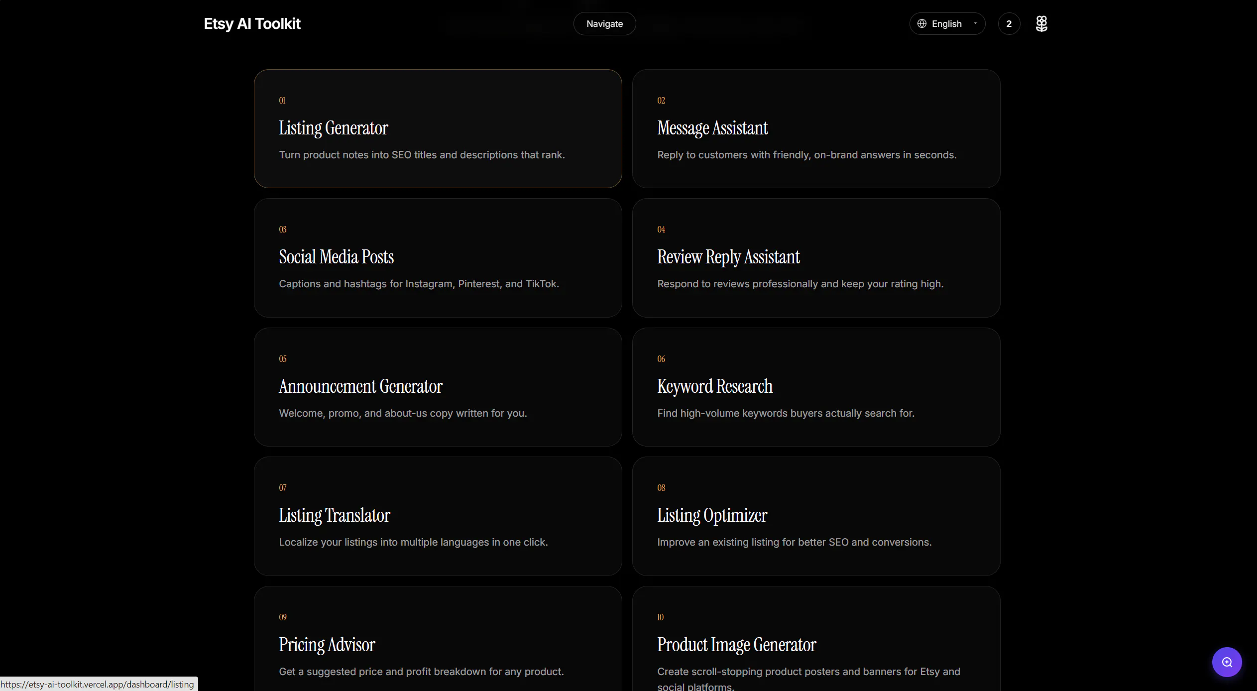Click text 'Respond to reviews professionally'
The width and height of the screenshot is (1257, 691).
[738, 284]
